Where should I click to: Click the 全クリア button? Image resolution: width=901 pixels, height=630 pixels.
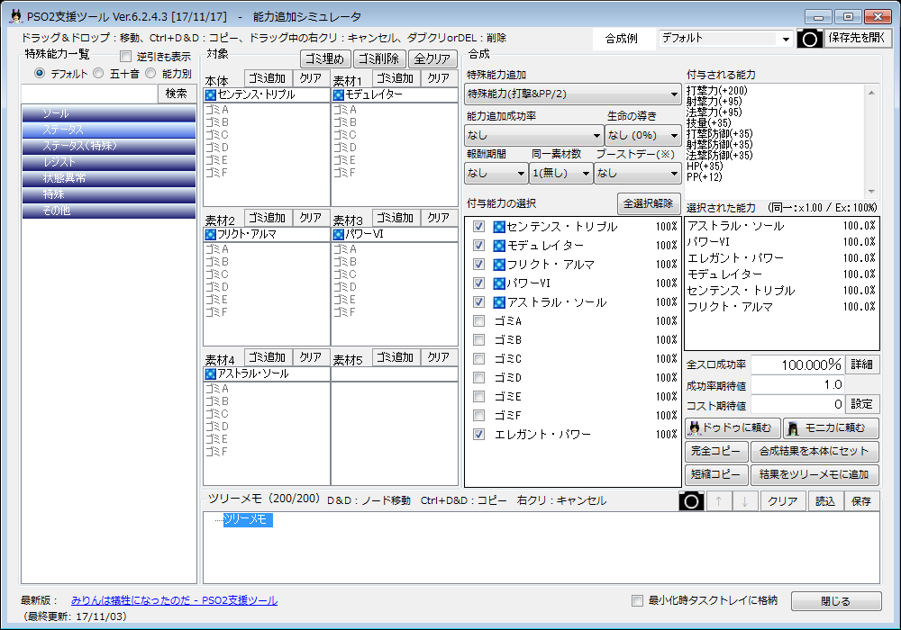432,59
